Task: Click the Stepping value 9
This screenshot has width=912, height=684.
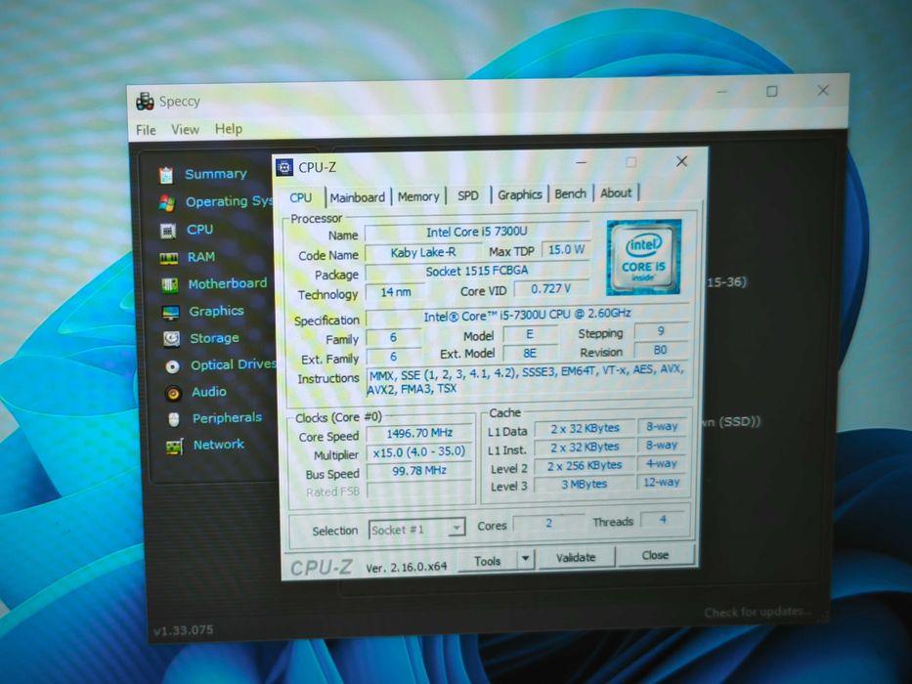Action: tap(660, 331)
